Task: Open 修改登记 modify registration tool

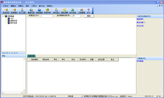Action: (x=56, y=11)
